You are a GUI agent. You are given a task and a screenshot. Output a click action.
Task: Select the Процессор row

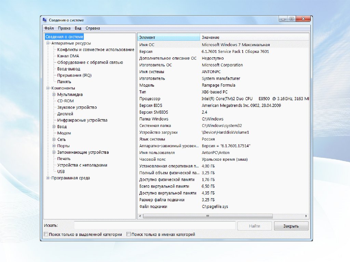[223, 99]
